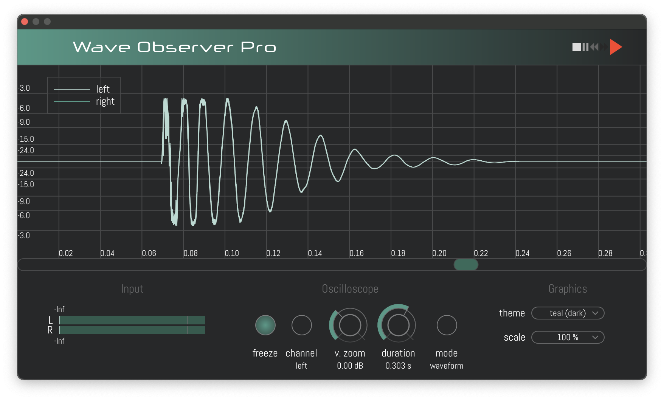Click the gray rewind double-arrow icon

coord(594,47)
